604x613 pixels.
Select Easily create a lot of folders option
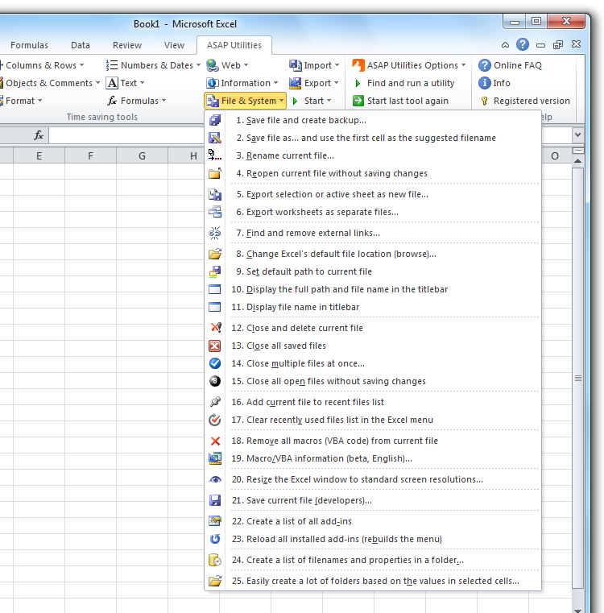tap(373, 581)
